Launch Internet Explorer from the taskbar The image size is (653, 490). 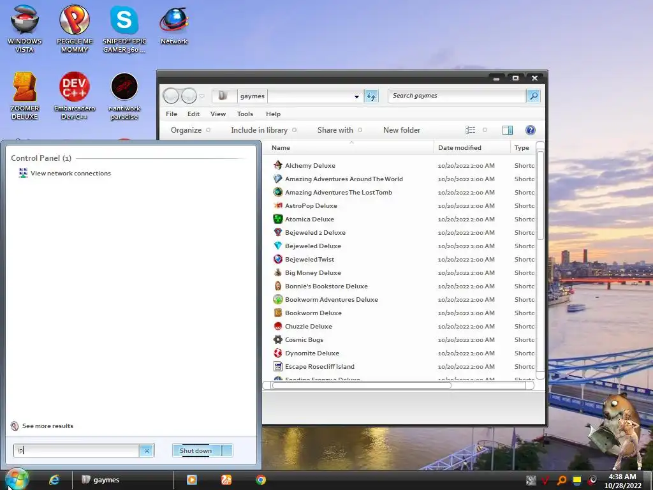click(54, 480)
